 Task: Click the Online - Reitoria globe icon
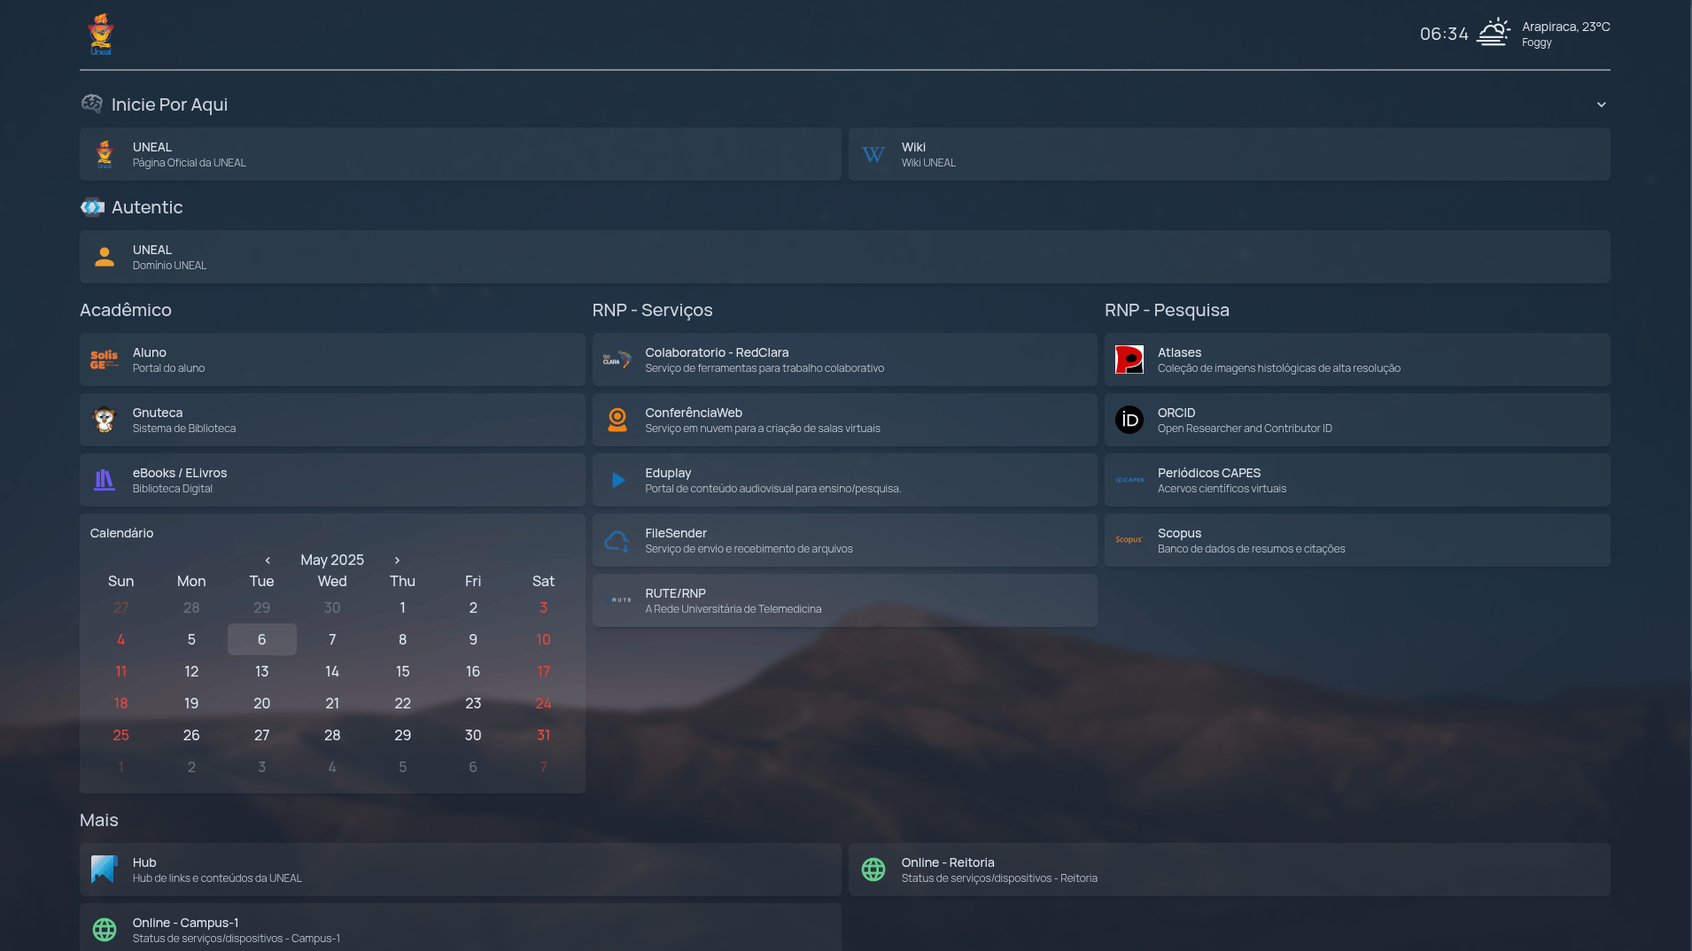point(873,870)
